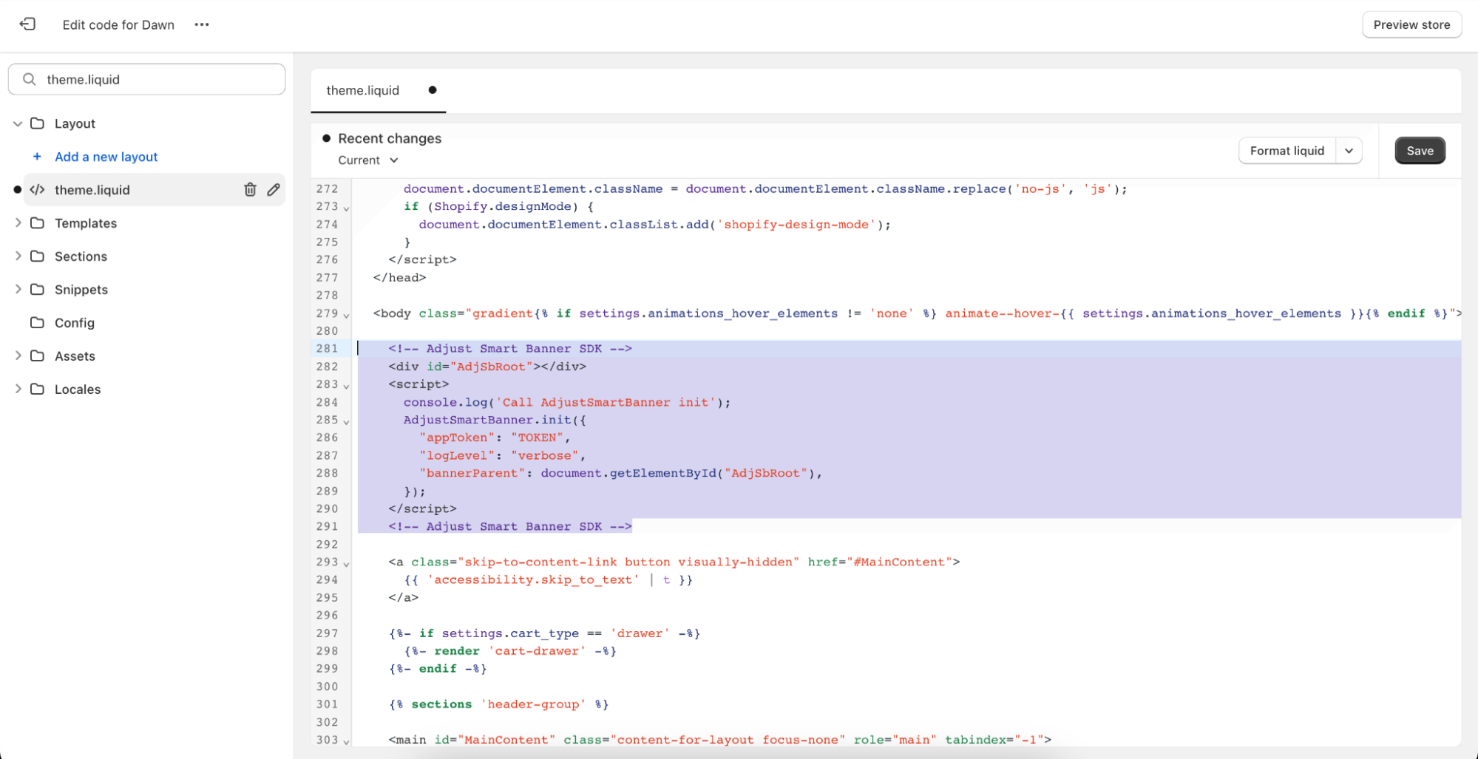Click the Add a new layout link
Viewport: 1478px width, 759px height.
106,157
